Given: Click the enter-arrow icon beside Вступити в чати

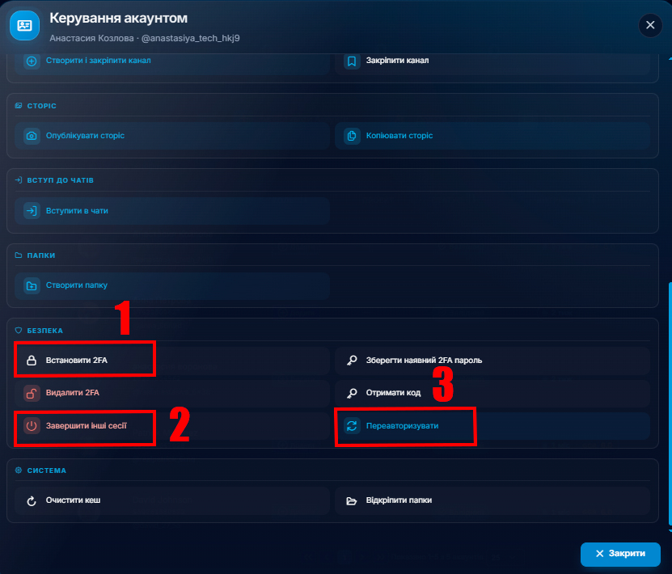Looking at the screenshot, I should click(x=32, y=211).
